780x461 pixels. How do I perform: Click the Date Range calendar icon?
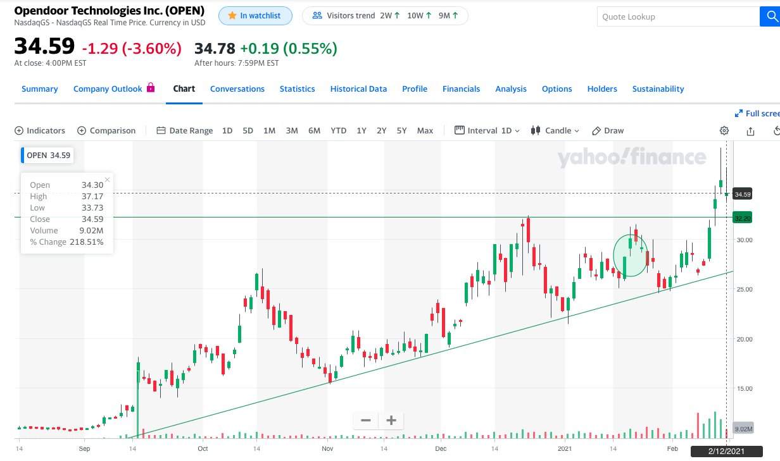tap(161, 131)
